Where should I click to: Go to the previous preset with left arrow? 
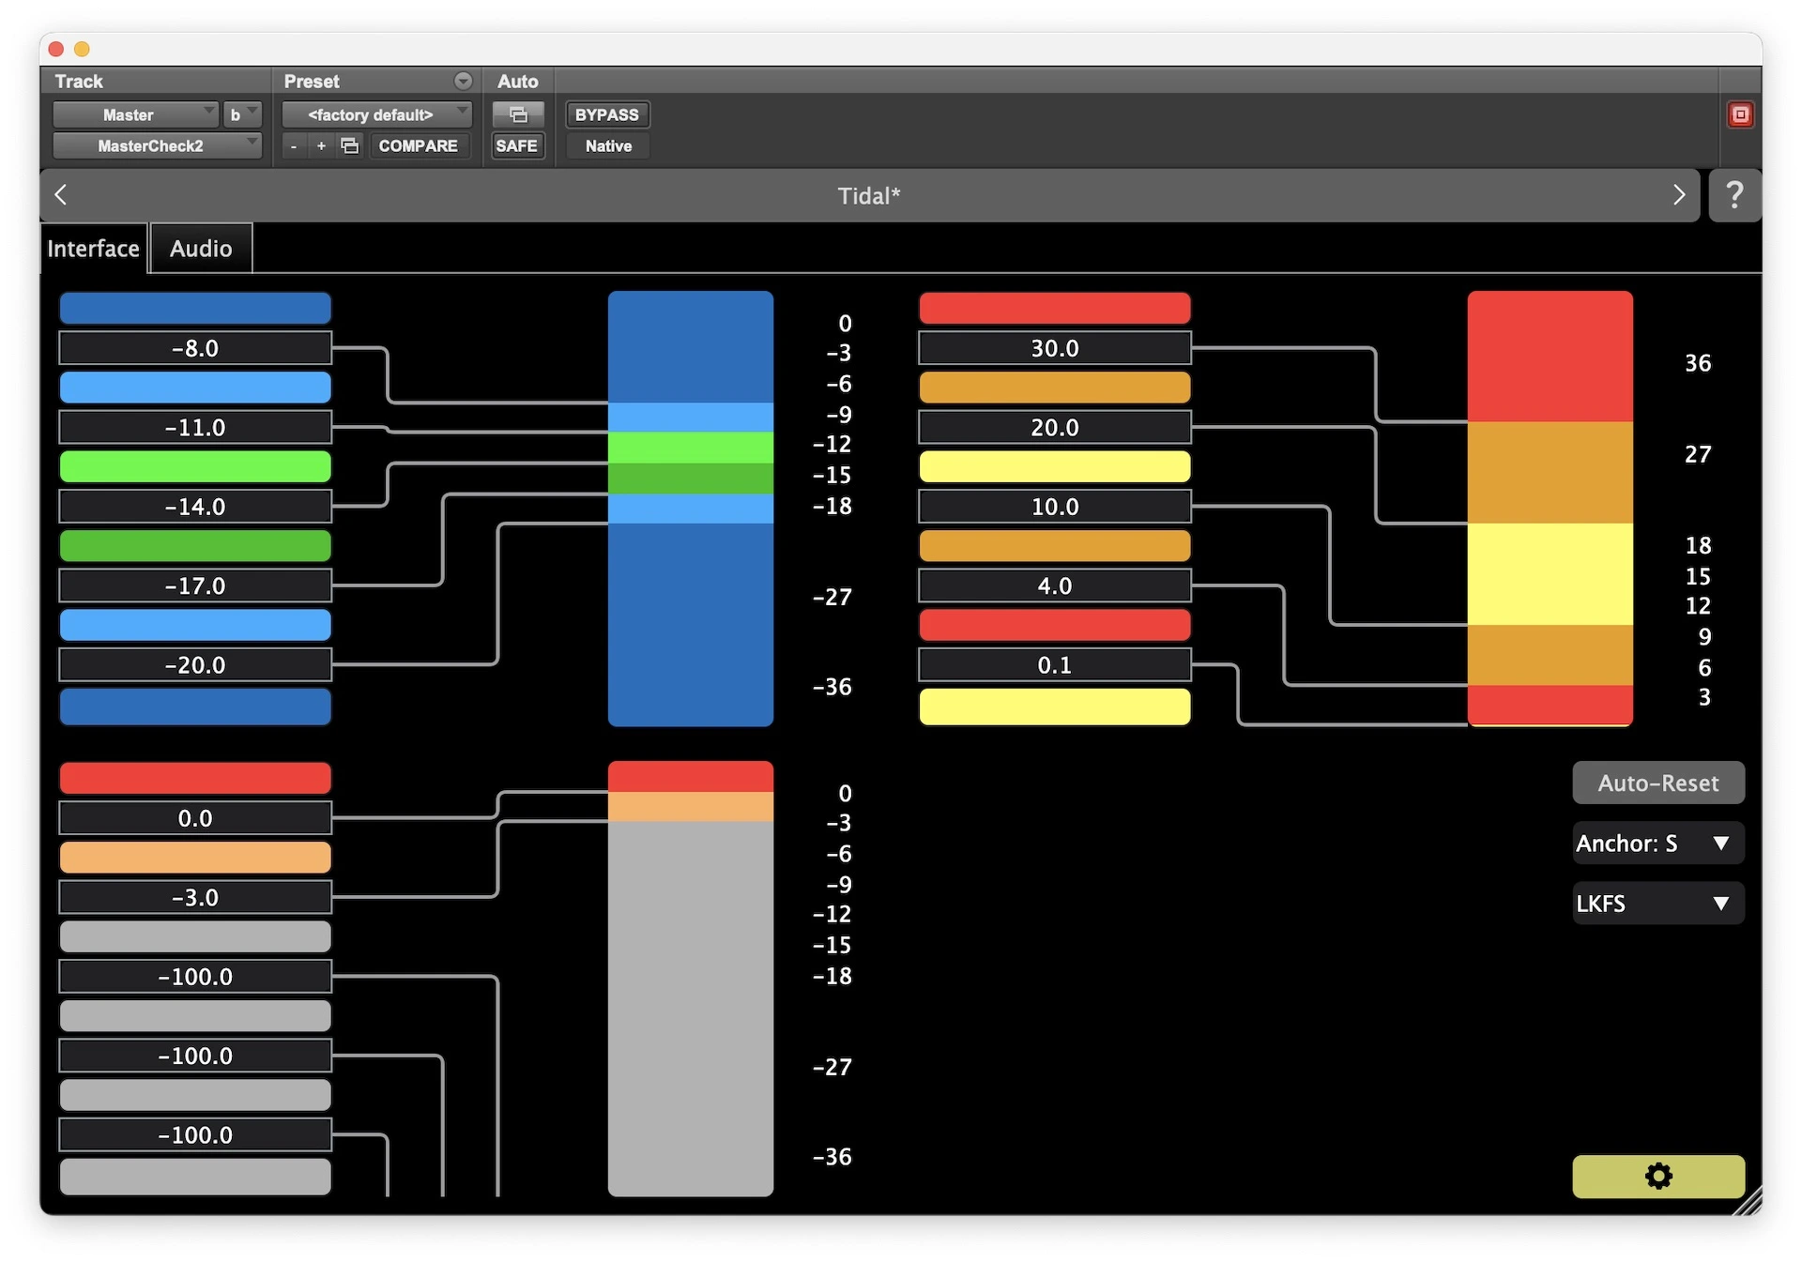pos(62,195)
